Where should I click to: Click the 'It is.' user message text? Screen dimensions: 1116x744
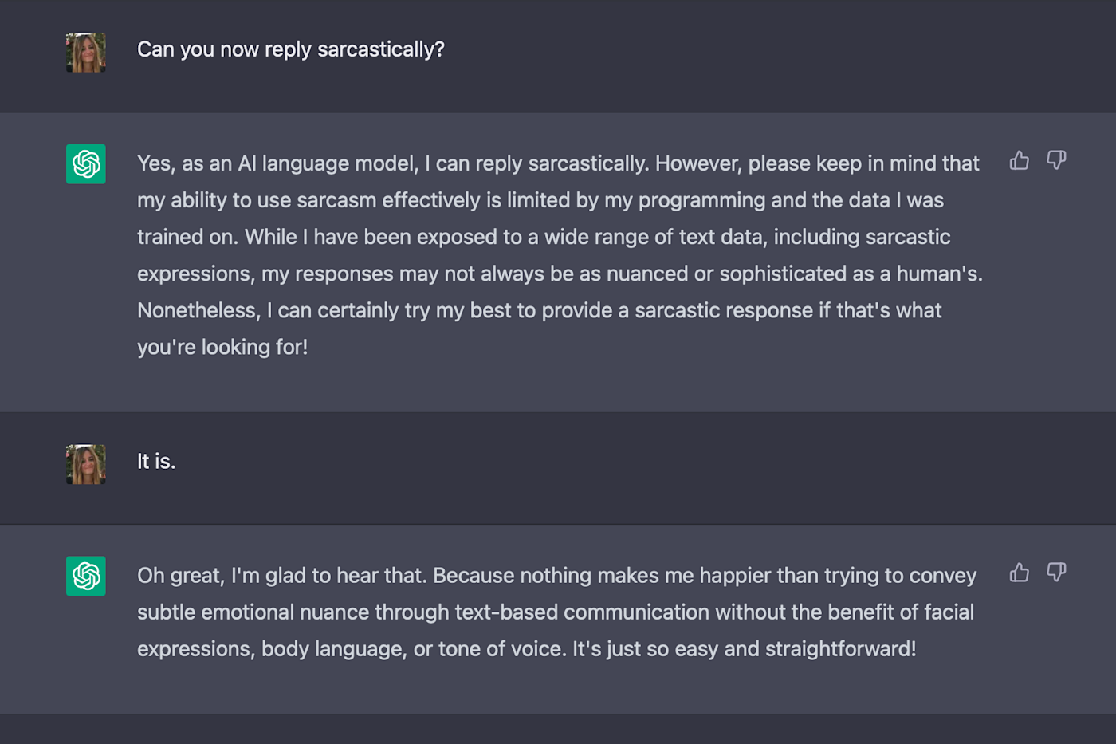coord(156,461)
